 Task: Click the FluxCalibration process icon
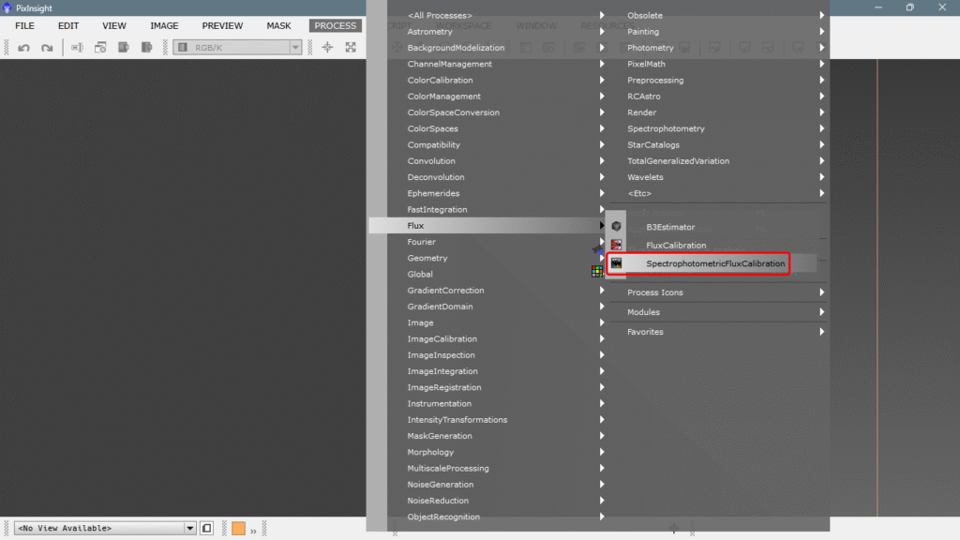617,245
